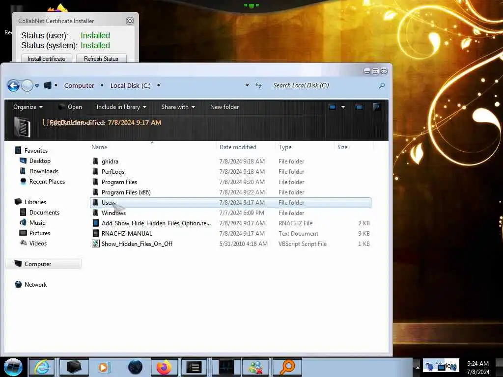The height and width of the screenshot is (377, 503).
Task: Open the Organize menu
Action: [x=28, y=107]
